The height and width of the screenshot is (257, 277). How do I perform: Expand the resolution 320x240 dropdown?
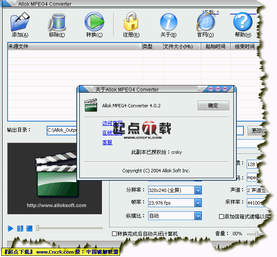(198, 190)
